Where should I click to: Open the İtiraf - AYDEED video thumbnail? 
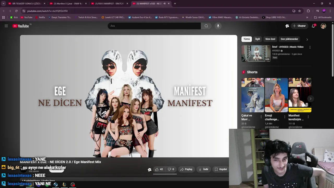pyautogui.click(x=256, y=54)
